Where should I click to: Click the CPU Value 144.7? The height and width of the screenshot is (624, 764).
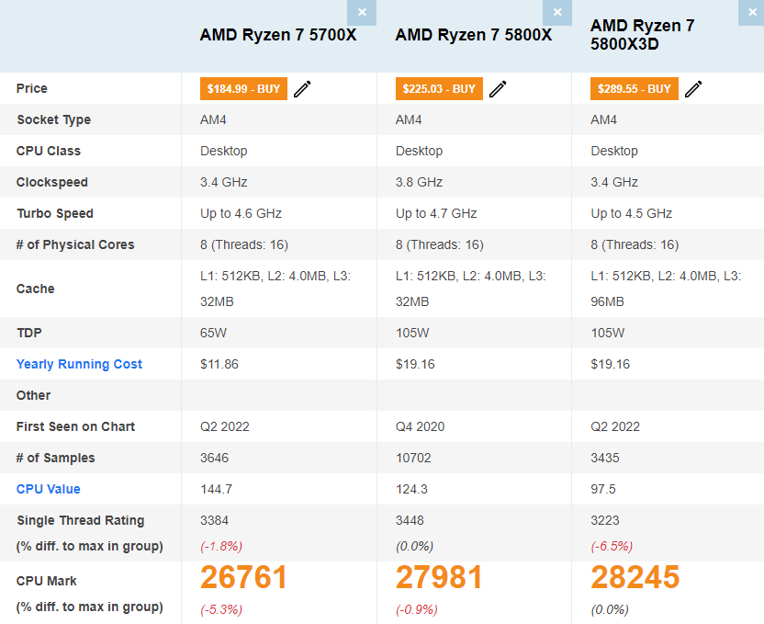pos(217,489)
